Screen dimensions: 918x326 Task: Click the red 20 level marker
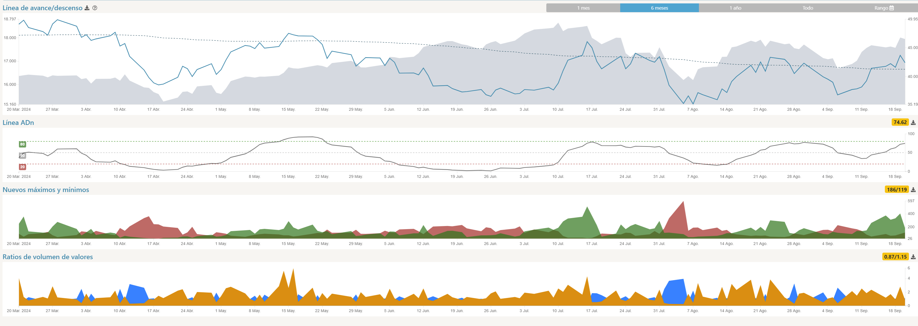pyautogui.click(x=22, y=167)
